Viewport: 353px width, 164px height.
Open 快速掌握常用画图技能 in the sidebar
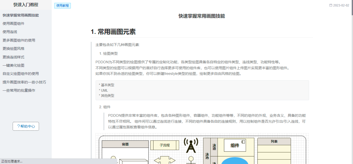click(21, 15)
